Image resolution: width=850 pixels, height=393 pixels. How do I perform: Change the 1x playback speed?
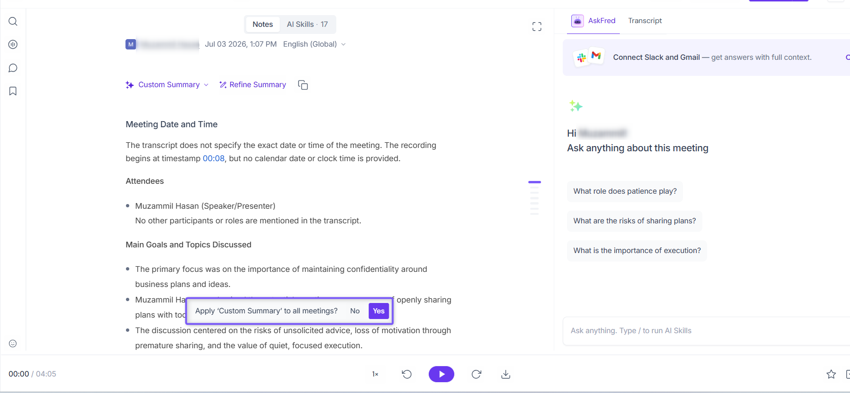click(x=375, y=374)
